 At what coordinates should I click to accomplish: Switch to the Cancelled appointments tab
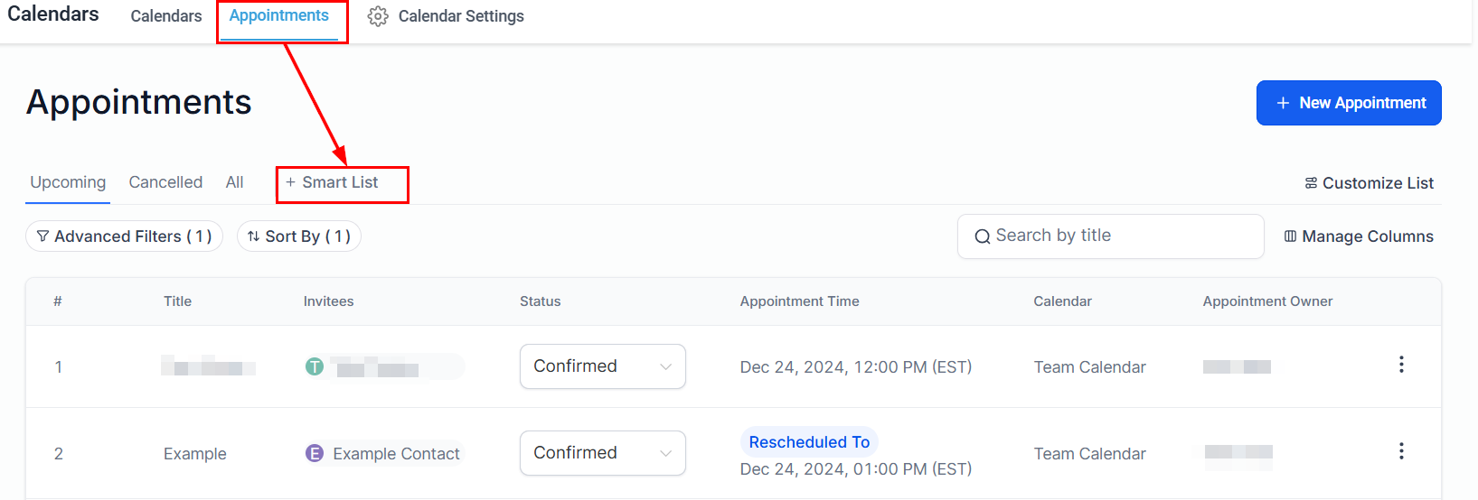tap(165, 182)
